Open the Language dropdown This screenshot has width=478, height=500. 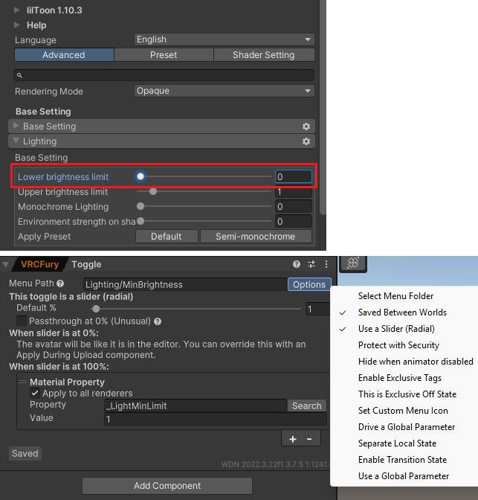(224, 39)
